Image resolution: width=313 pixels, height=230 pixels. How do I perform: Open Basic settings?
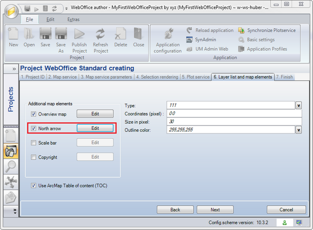pyautogui.click(x=256, y=40)
